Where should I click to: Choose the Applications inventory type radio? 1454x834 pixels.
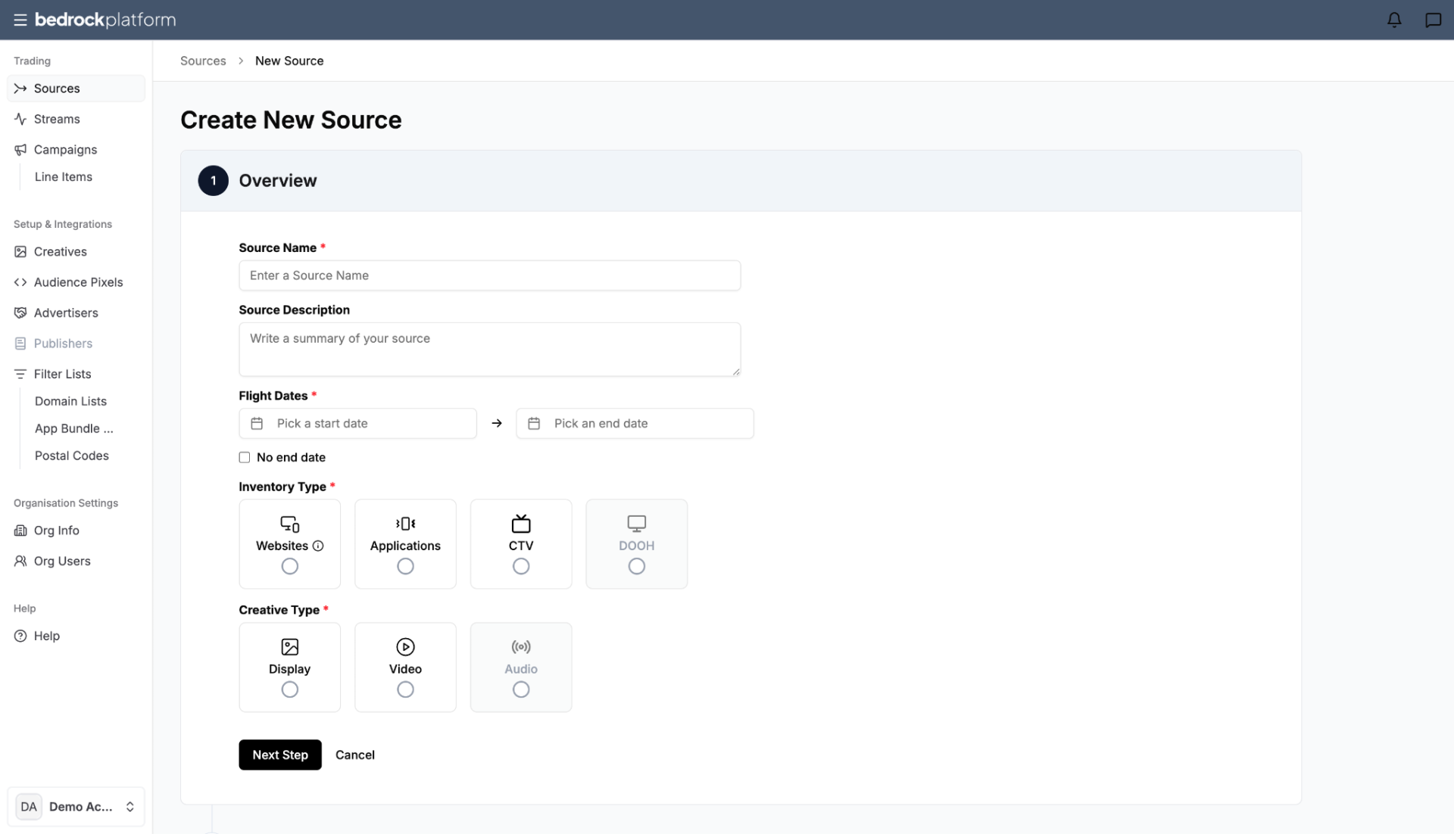point(405,566)
